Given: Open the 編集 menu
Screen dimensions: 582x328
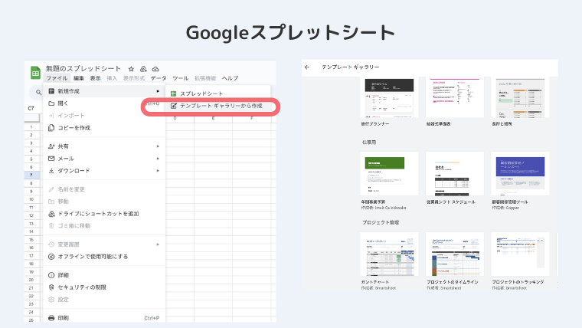Looking at the screenshot, I should (79, 78).
